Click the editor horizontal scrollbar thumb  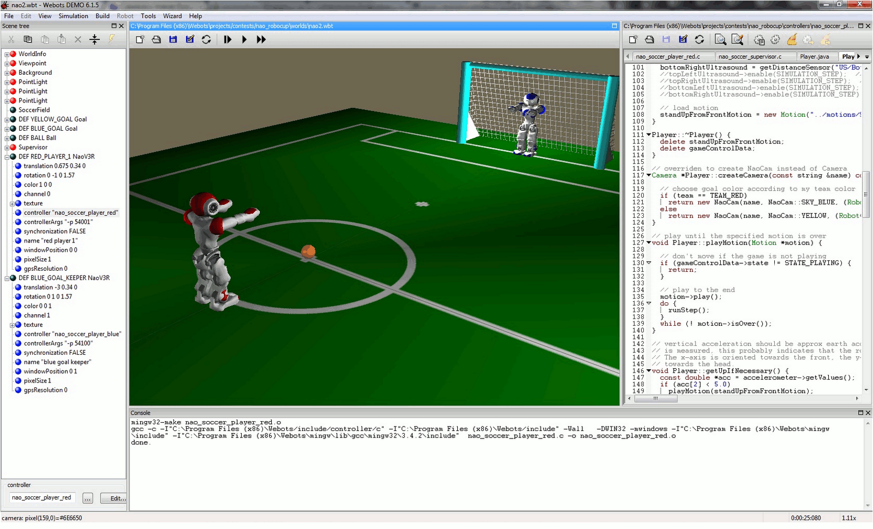(655, 399)
